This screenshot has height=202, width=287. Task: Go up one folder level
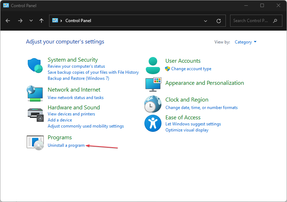42,21
